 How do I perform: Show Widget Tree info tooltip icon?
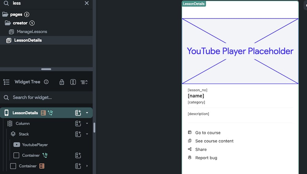coord(46,82)
